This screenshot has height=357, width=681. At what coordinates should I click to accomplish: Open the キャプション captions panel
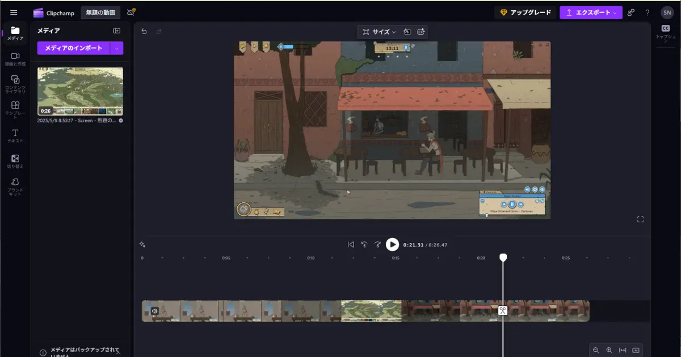point(666,33)
